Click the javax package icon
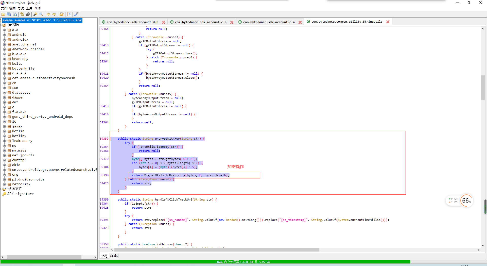Viewport: 487px width, 266px height. pos(9,126)
